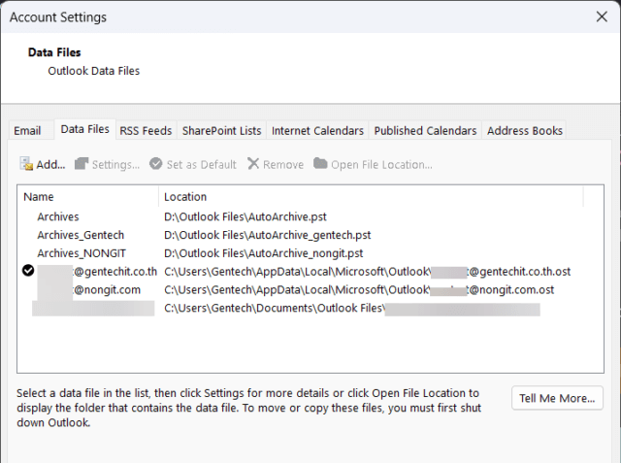This screenshot has width=621, height=463.
Task: Click the Set as Default label
Action: (x=202, y=164)
